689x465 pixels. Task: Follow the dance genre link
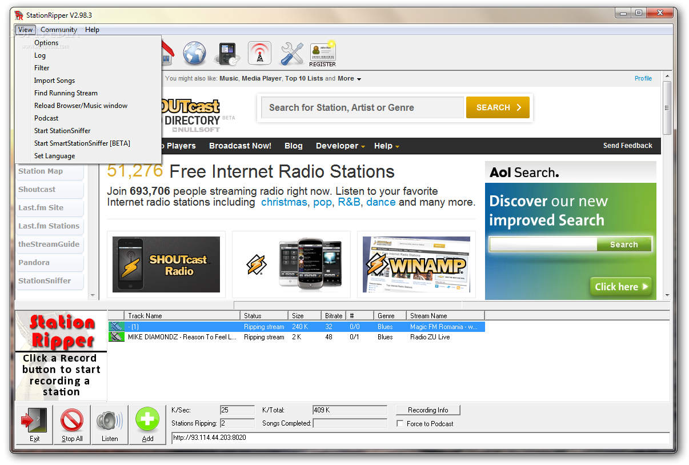tap(381, 202)
